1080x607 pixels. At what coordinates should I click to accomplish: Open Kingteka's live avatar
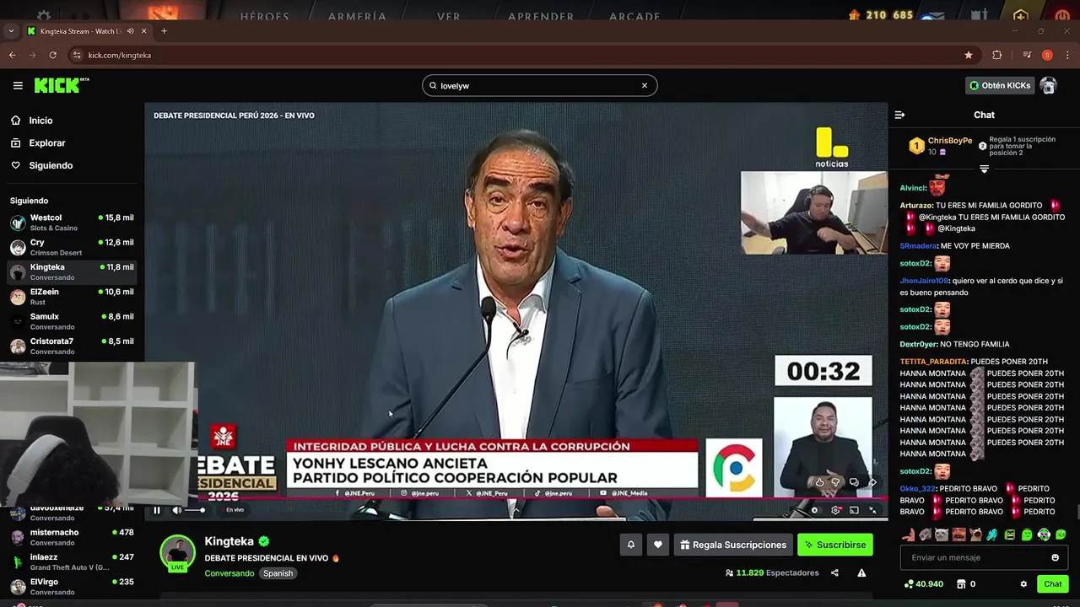(x=177, y=553)
